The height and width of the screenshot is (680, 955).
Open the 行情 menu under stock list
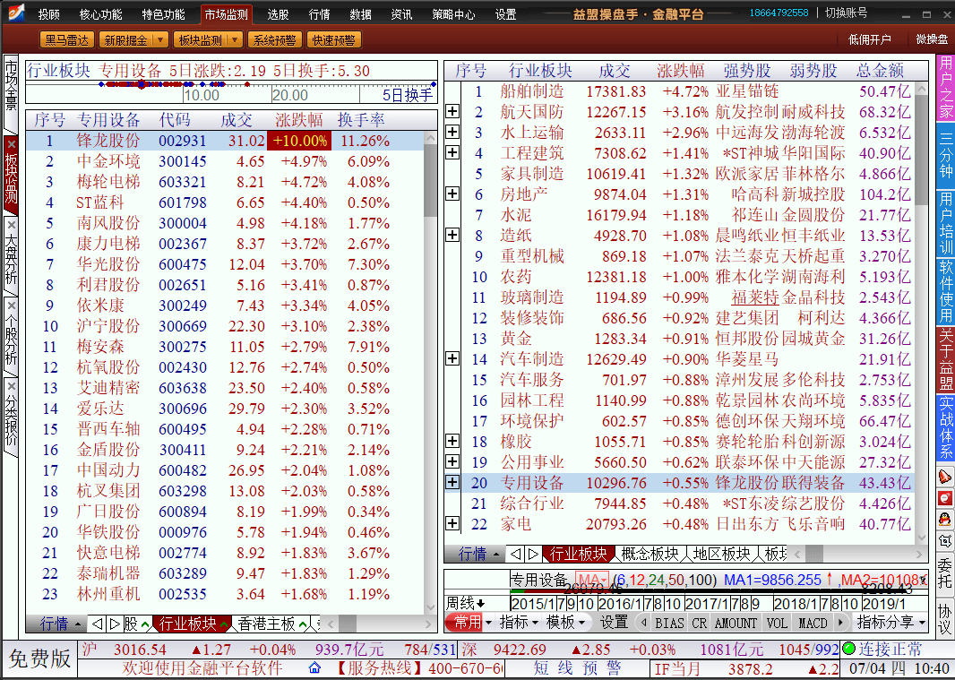pyautogui.click(x=60, y=624)
